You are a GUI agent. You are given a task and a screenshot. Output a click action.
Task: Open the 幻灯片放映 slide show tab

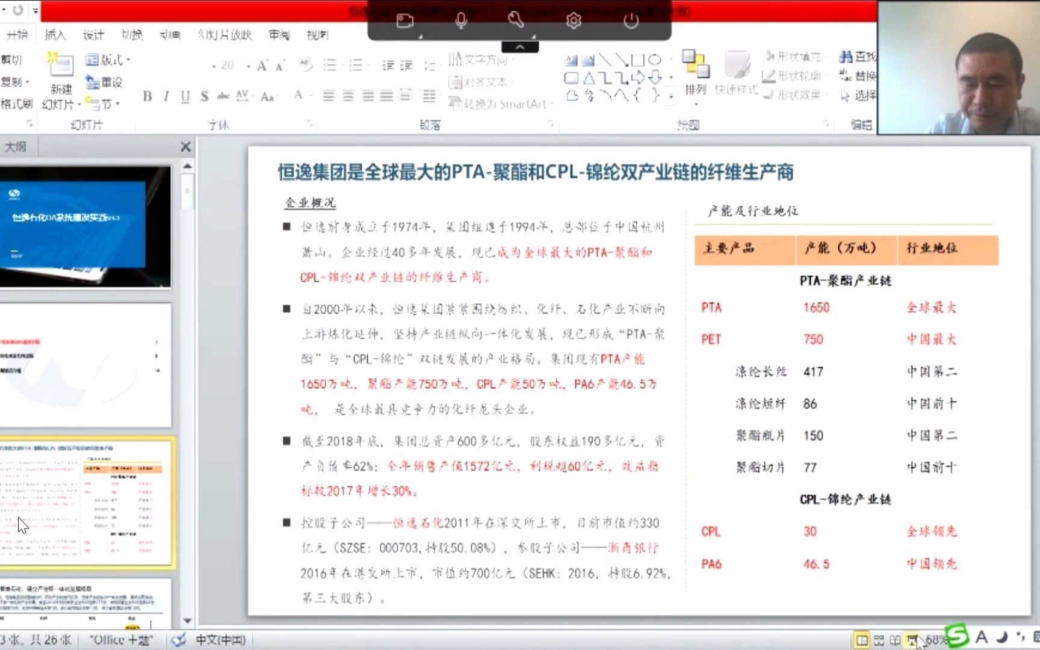coord(224,35)
